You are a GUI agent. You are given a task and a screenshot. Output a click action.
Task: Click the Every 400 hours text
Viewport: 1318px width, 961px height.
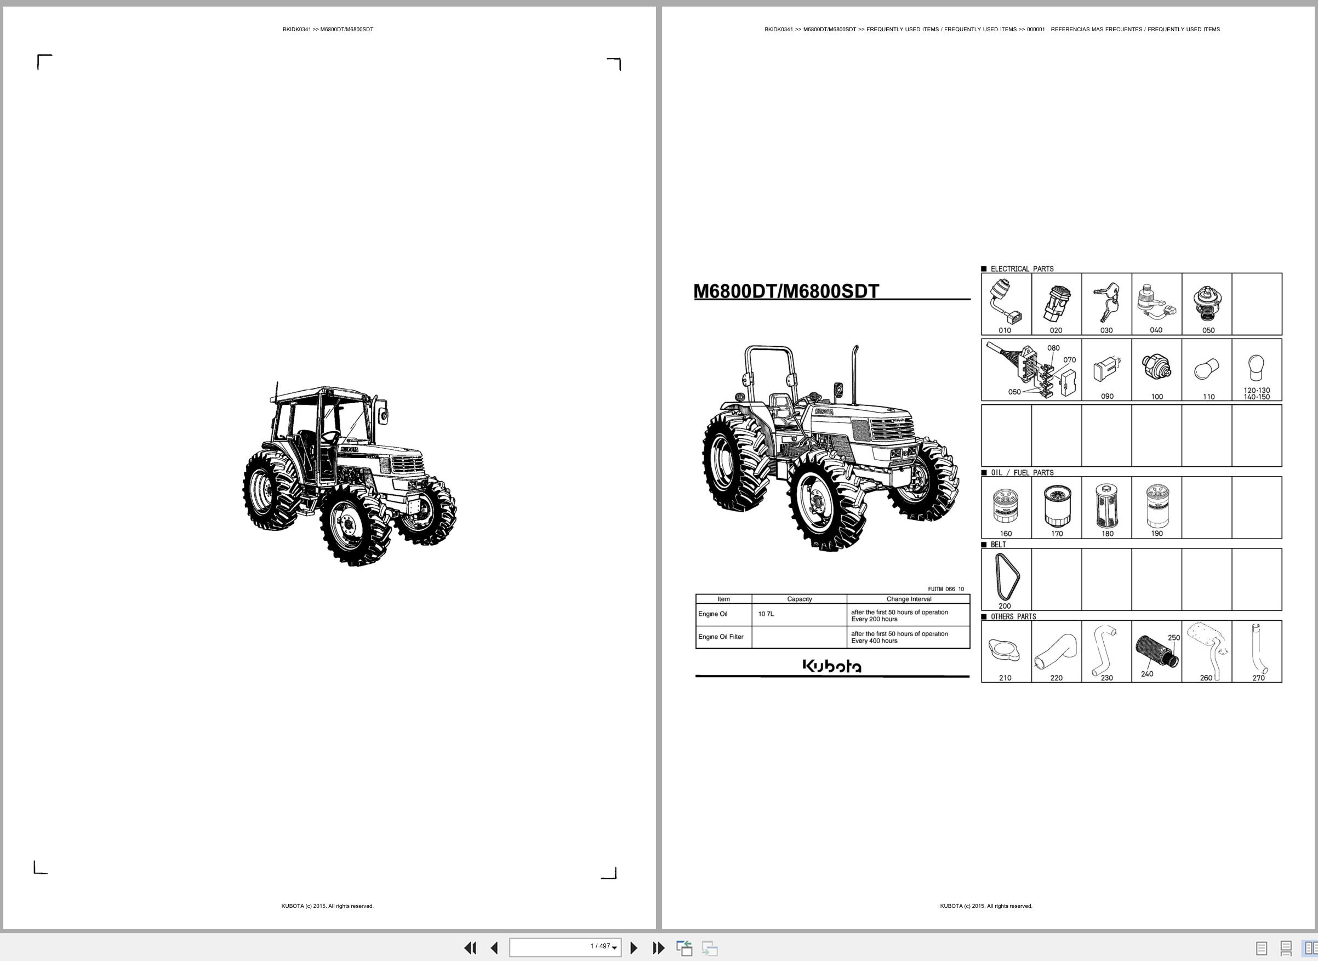tap(874, 641)
